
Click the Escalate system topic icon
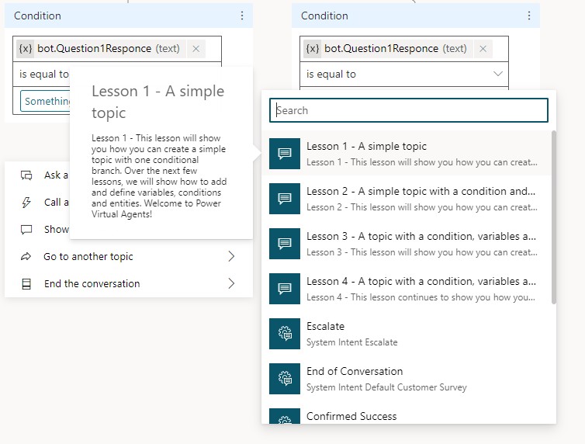(x=285, y=334)
